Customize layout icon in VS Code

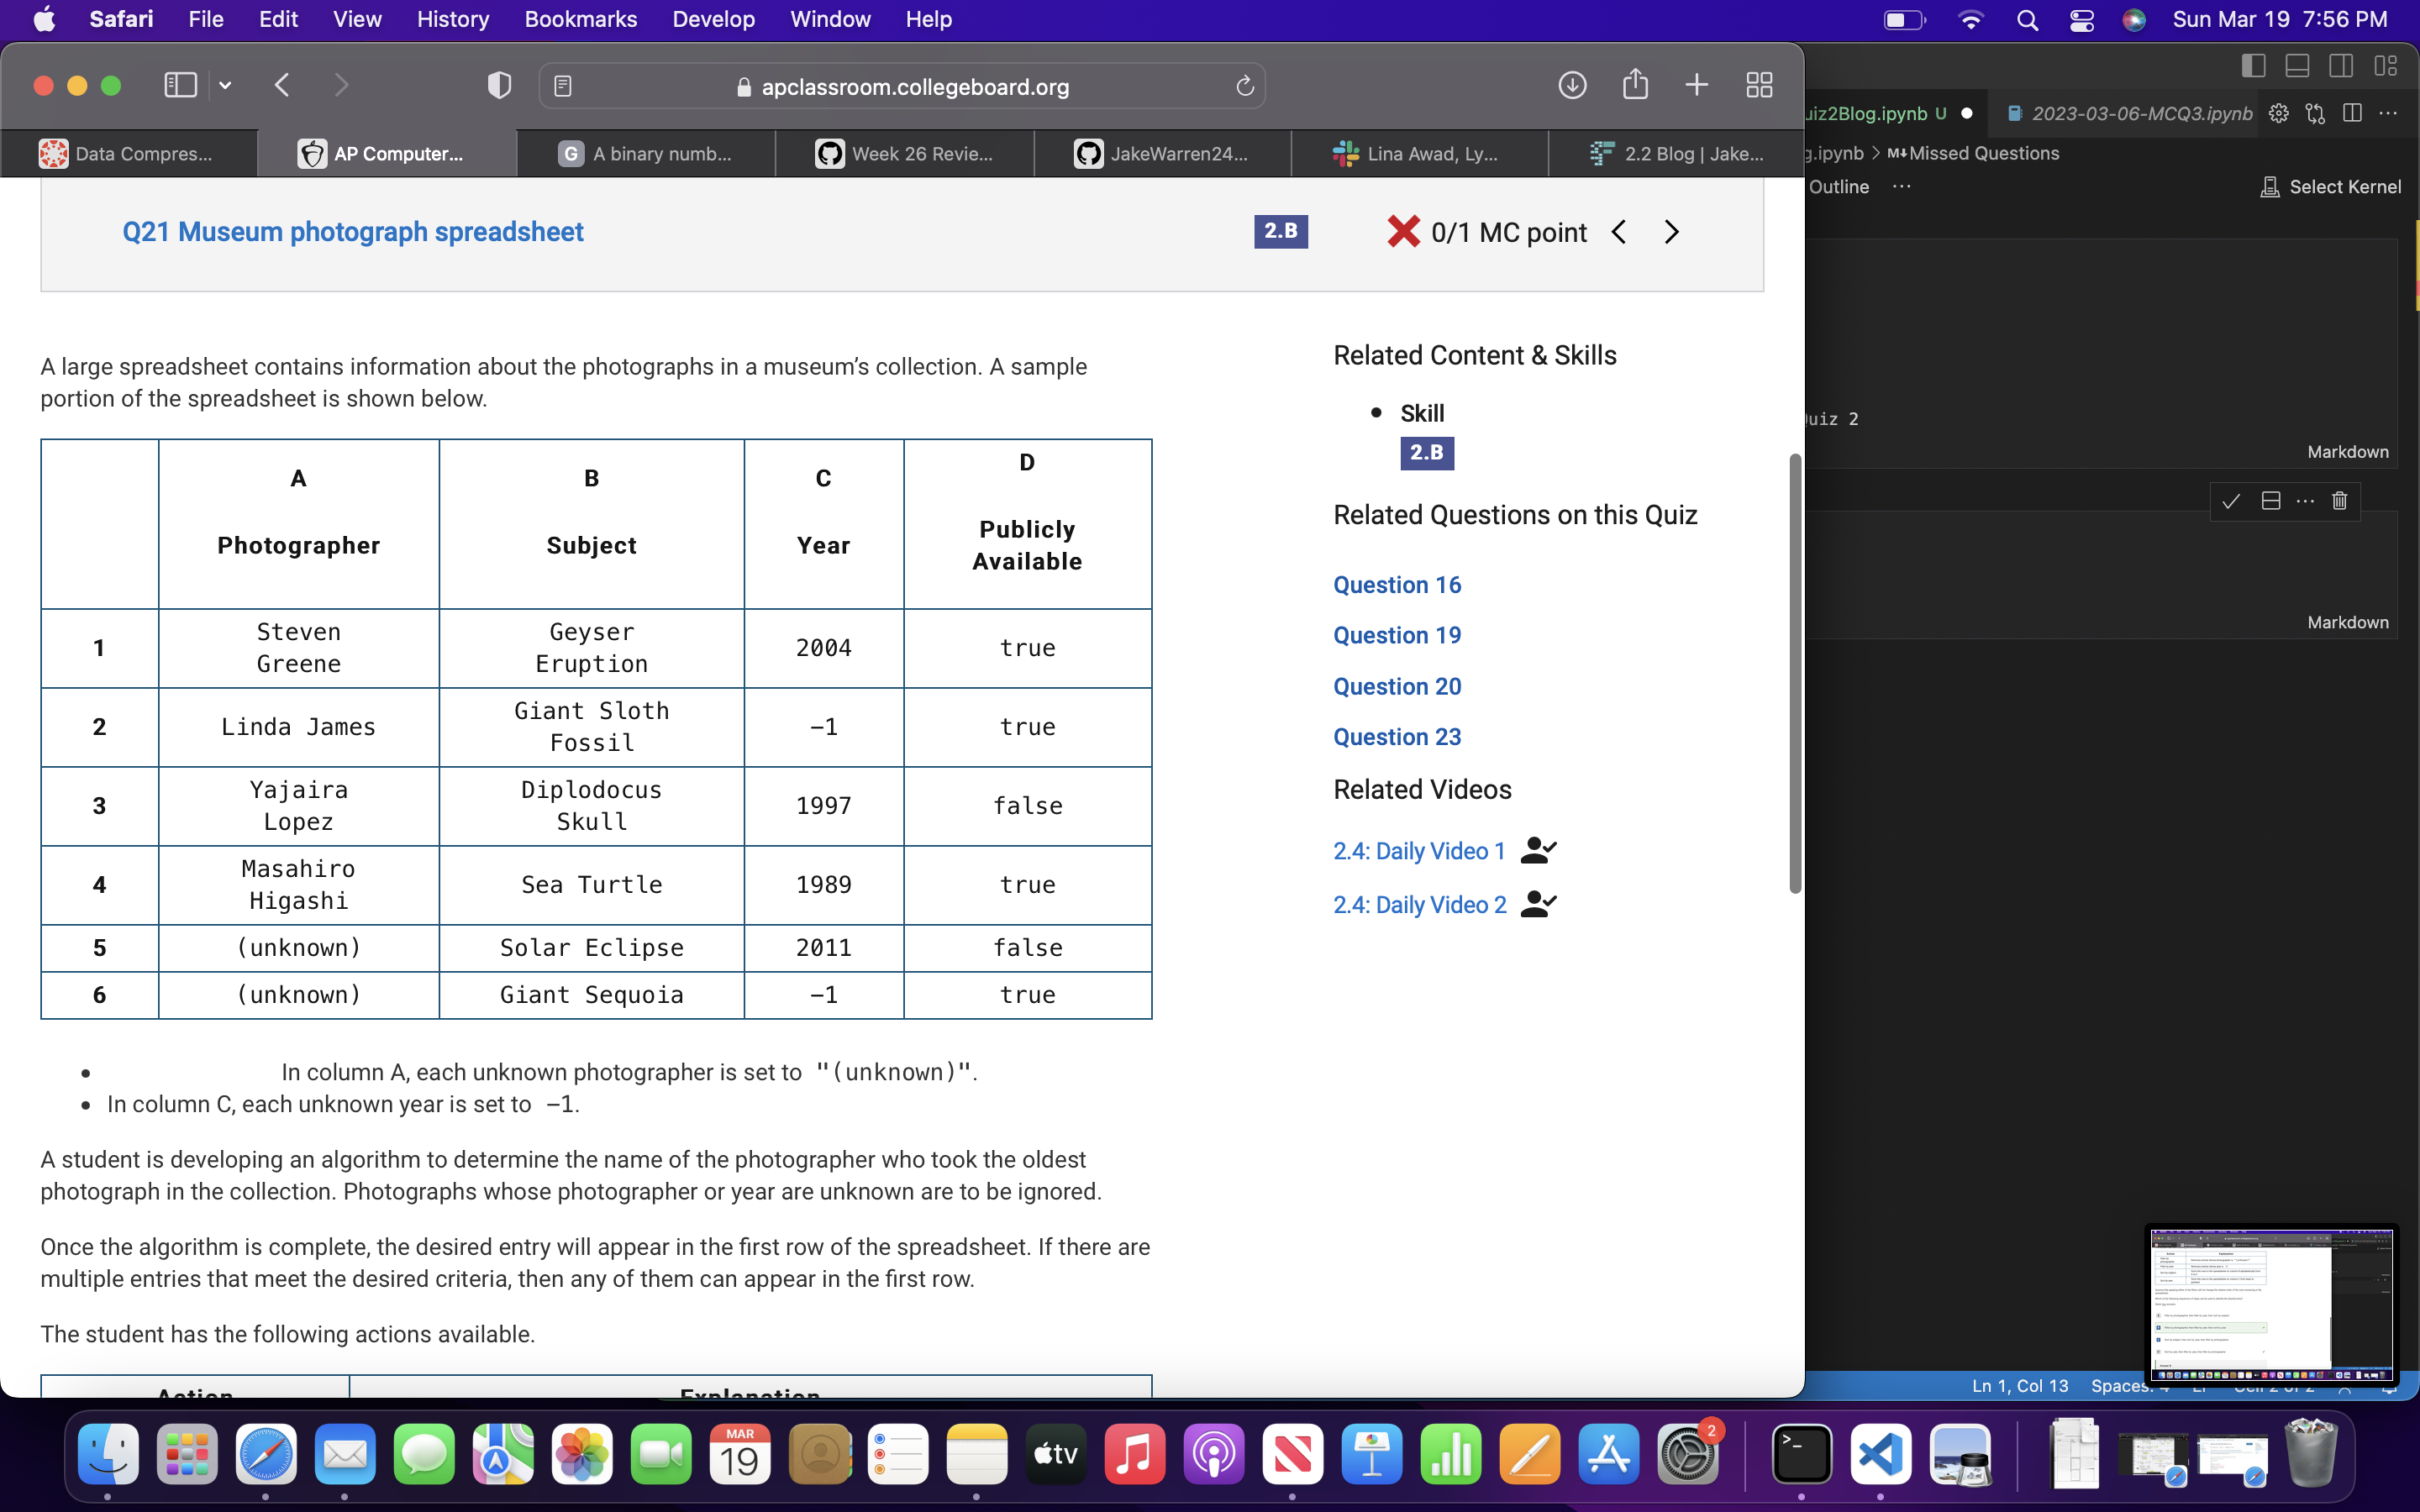[x=2386, y=66]
